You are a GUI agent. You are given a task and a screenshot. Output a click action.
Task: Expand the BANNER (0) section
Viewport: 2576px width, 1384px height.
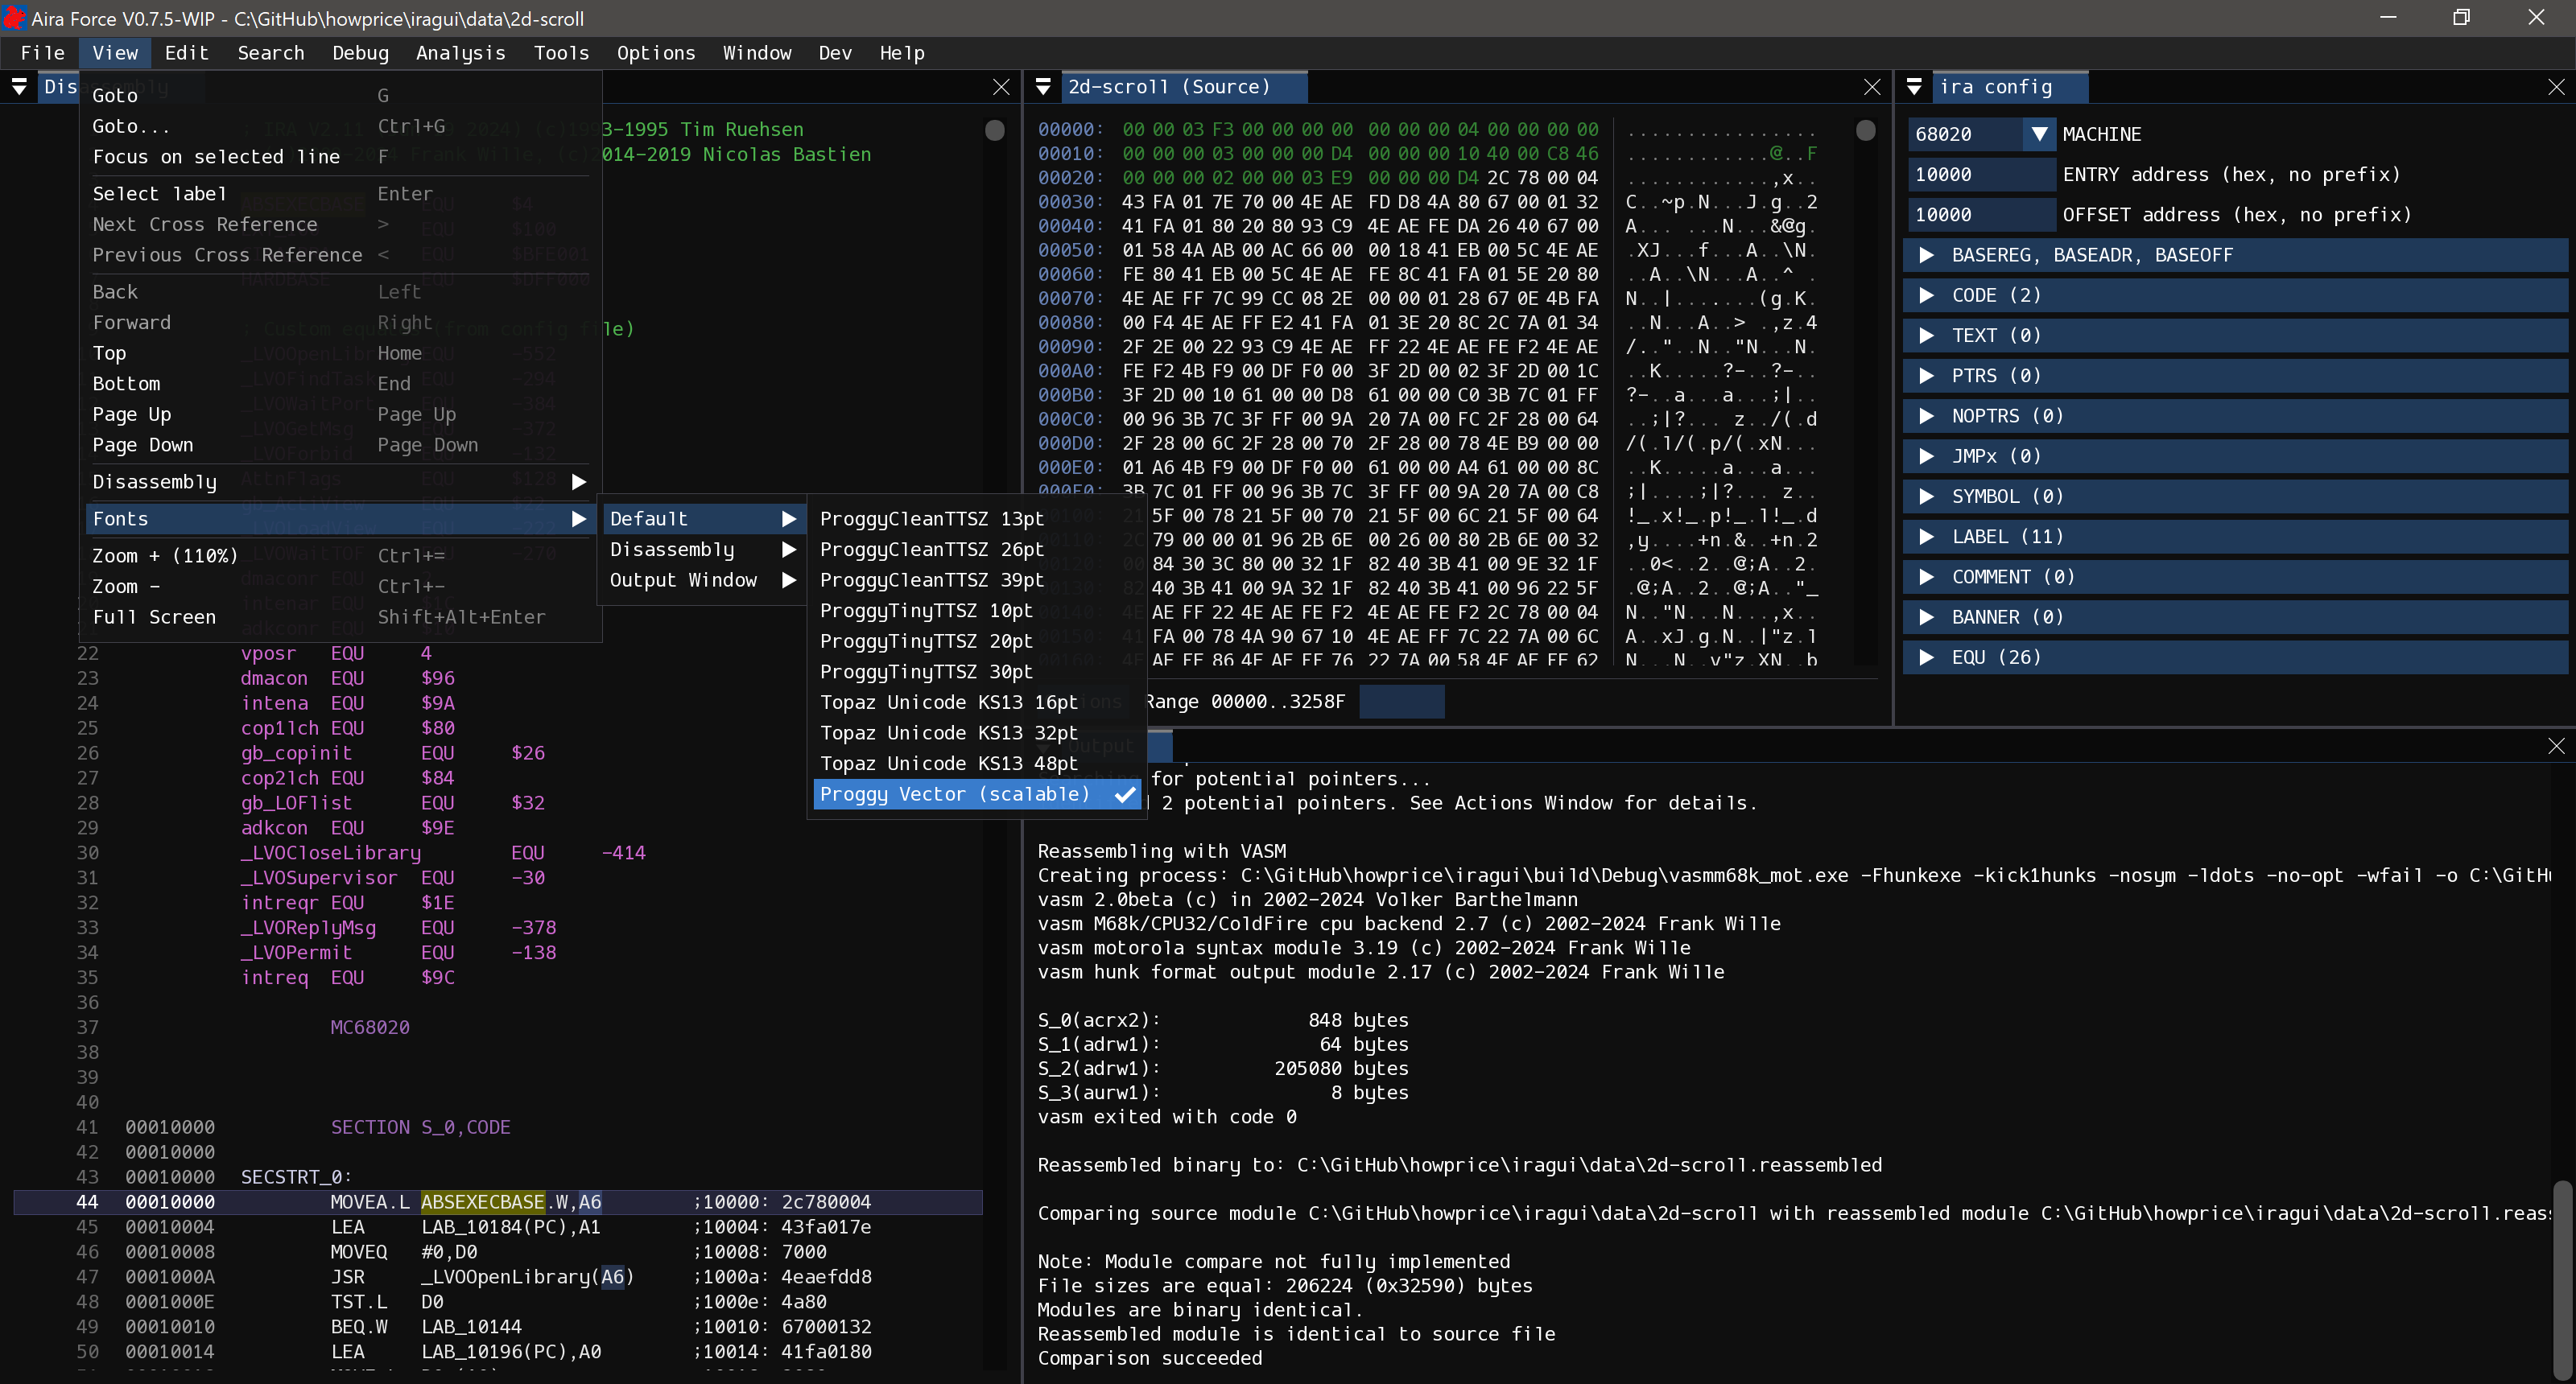coord(2235,616)
